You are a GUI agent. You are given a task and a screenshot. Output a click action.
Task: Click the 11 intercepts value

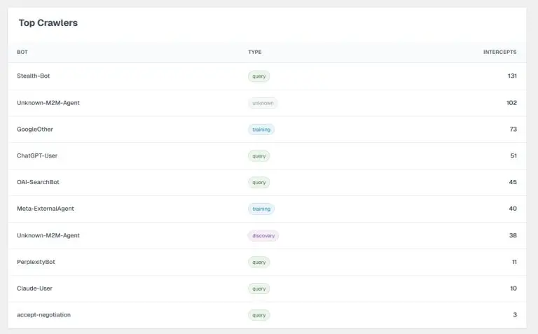tap(514, 262)
